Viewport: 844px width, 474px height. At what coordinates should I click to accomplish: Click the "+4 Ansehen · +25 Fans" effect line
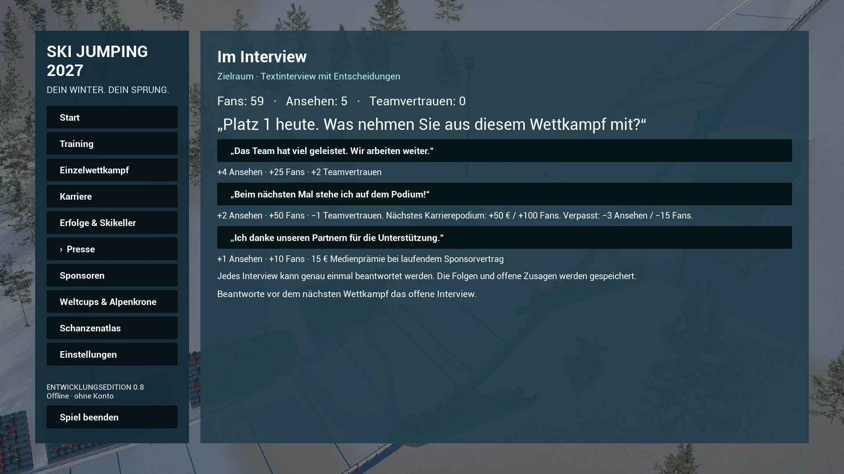(x=299, y=172)
